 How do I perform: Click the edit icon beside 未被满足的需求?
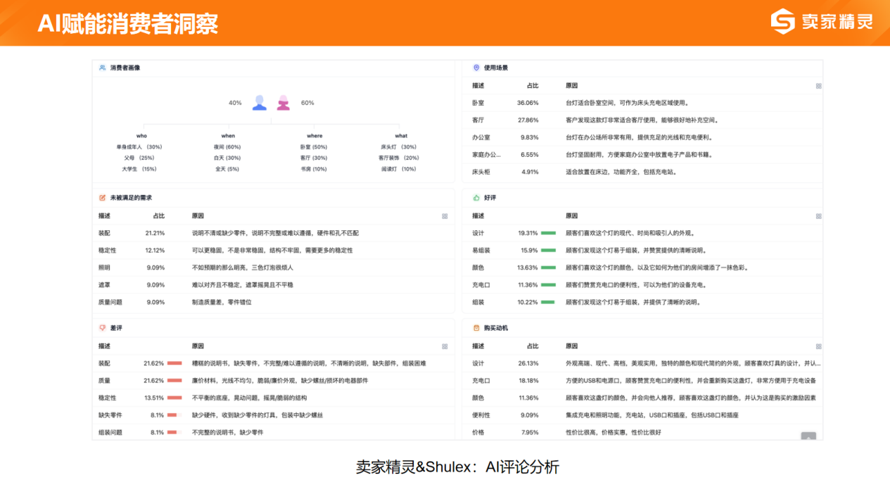(x=101, y=197)
